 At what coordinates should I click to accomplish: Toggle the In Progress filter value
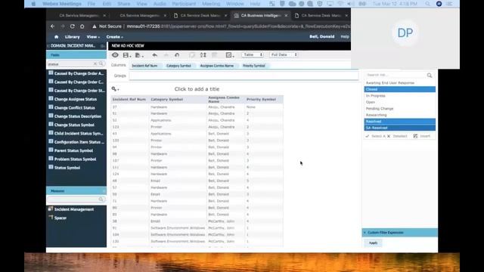tap(400, 96)
